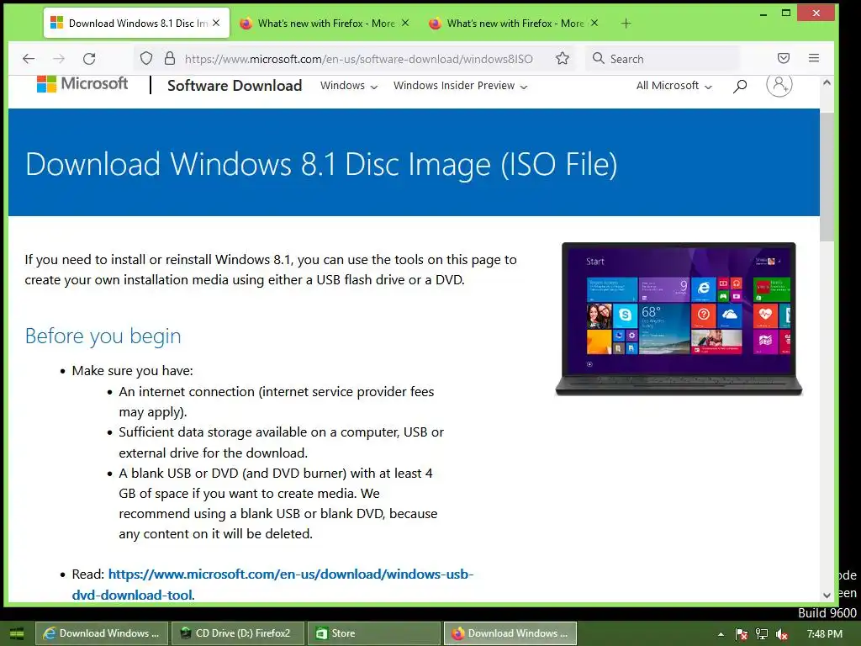Save page to Pocket
This screenshot has width=861, height=646.
pos(784,58)
